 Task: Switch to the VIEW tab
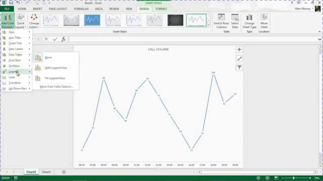click(x=129, y=9)
